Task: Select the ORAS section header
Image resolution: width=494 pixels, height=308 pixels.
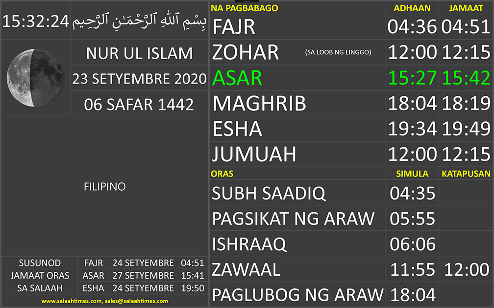Action: pos(222,174)
